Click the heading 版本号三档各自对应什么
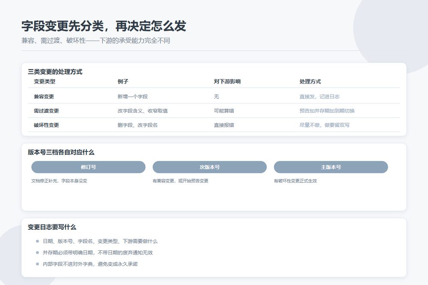428x285 pixels. coord(61,152)
